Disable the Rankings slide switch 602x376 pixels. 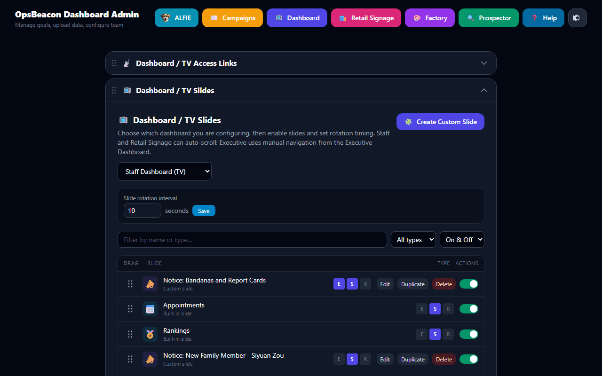469,334
